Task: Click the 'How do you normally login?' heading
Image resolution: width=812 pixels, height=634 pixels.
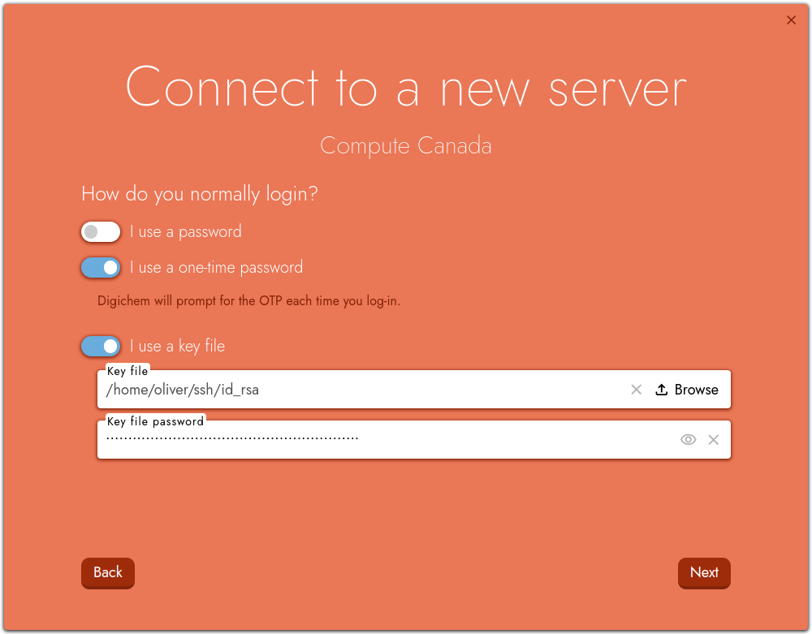Action: [x=200, y=195]
